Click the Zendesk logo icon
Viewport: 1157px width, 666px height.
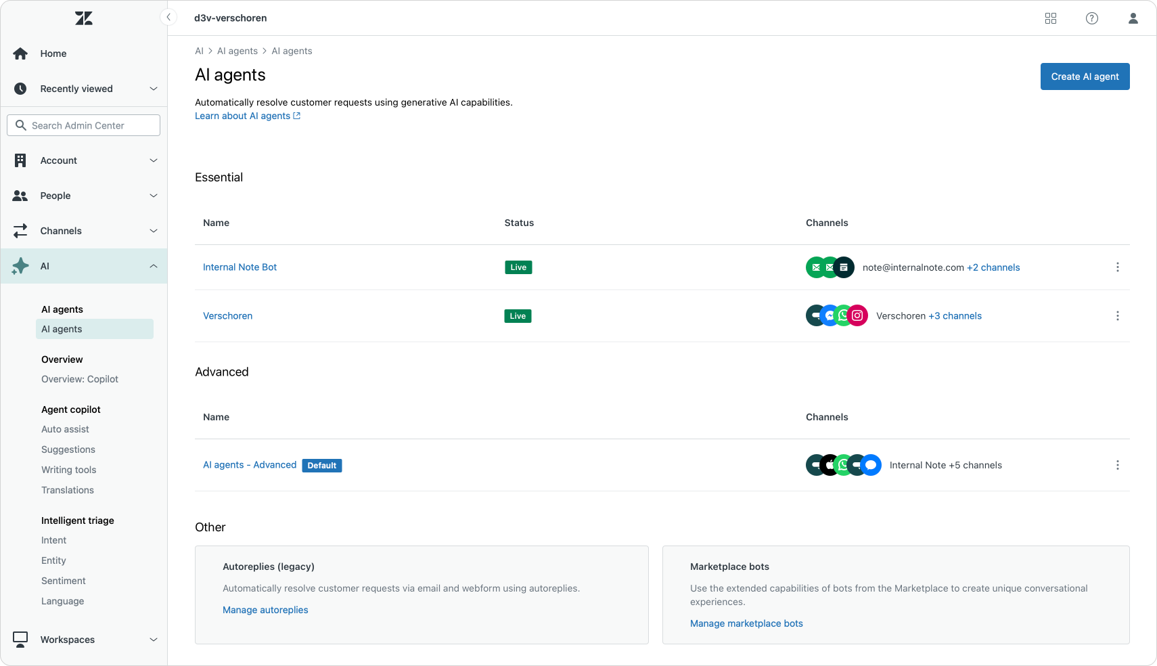click(84, 18)
